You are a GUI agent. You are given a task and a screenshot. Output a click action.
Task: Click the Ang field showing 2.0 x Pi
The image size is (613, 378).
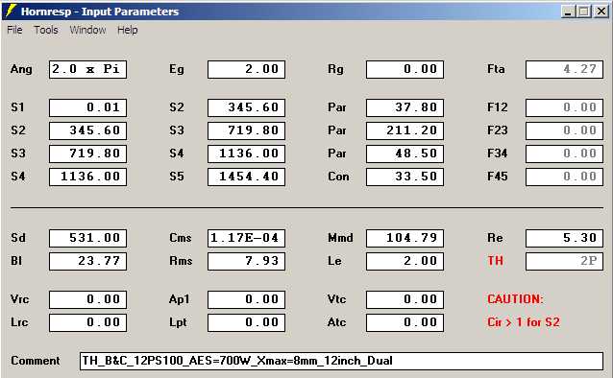tap(88, 69)
